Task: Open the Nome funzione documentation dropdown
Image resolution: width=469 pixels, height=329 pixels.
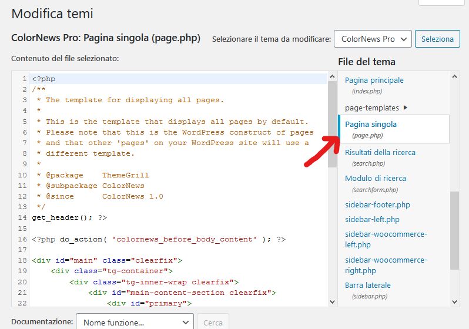Action: tap(135, 323)
